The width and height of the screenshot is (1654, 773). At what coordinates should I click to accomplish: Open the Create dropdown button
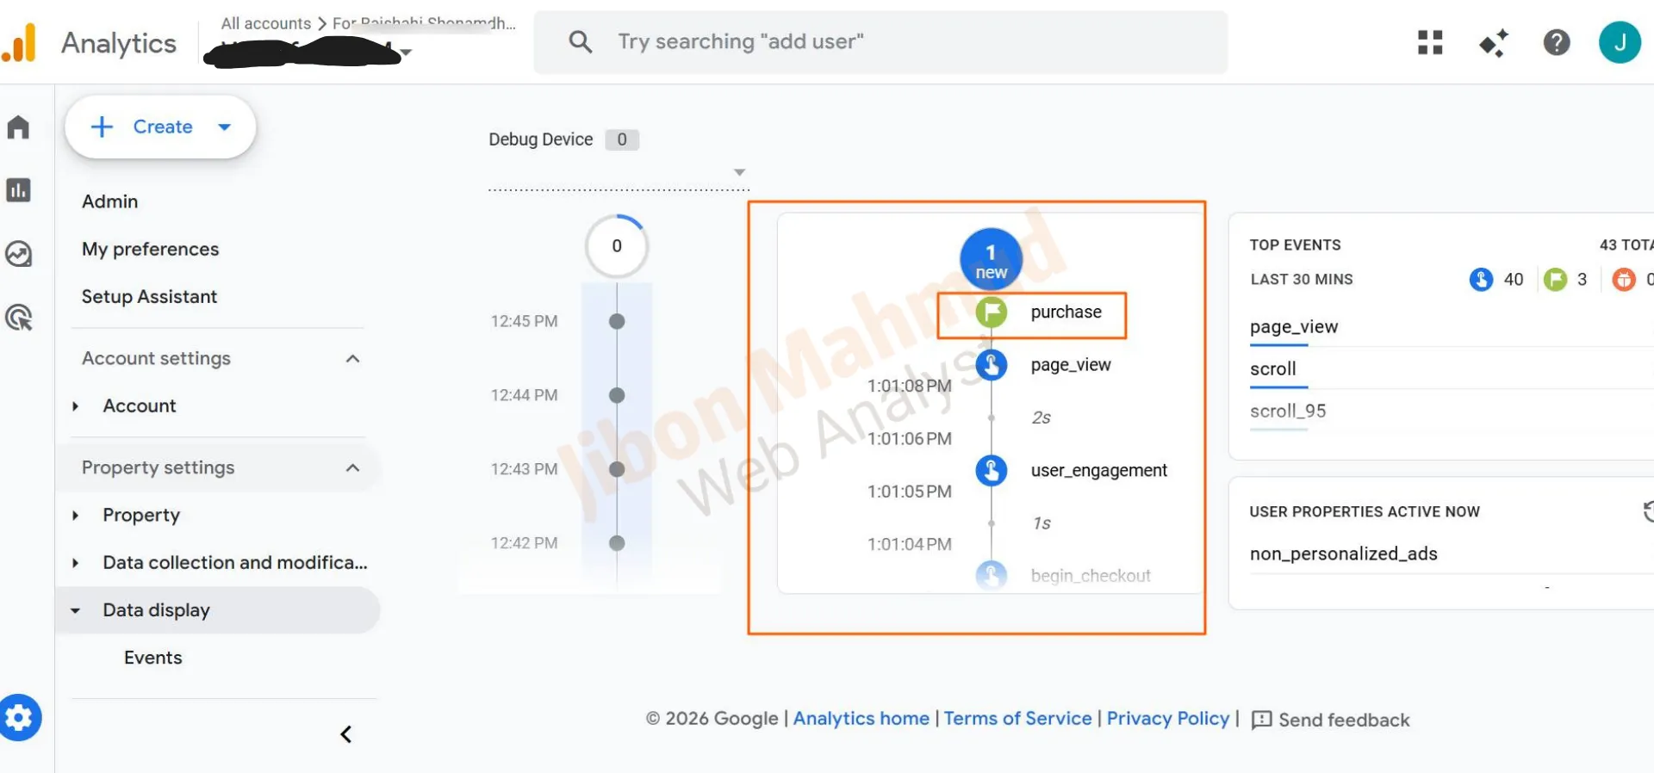tap(160, 127)
